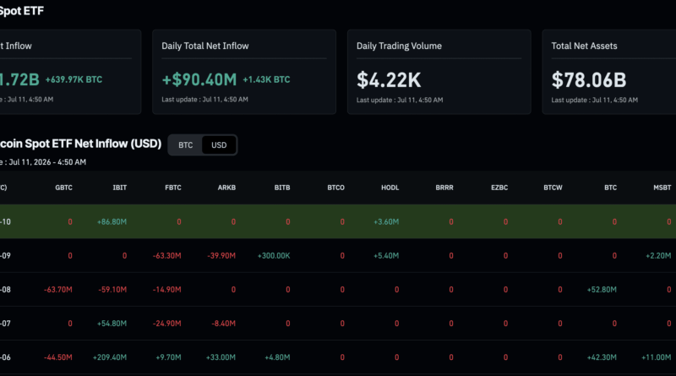The height and width of the screenshot is (376, 676).
Task: Open the Daily Total Net Inflow card
Action: [244, 72]
